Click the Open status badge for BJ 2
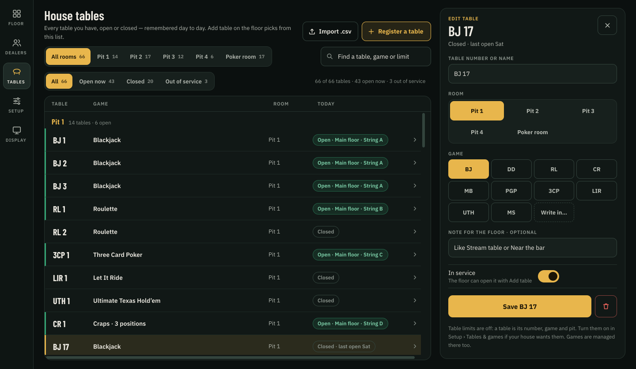Screen dimensions: 636x369 pyautogui.click(x=350, y=163)
